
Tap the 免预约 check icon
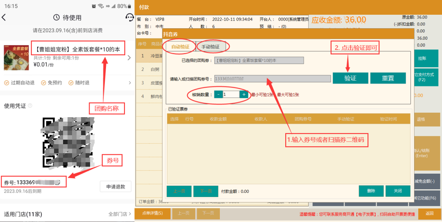click(x=43, y=83)
